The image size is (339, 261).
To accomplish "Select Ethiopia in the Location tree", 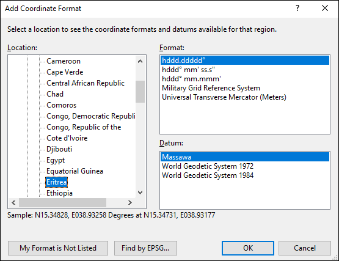I will [59, 193].
